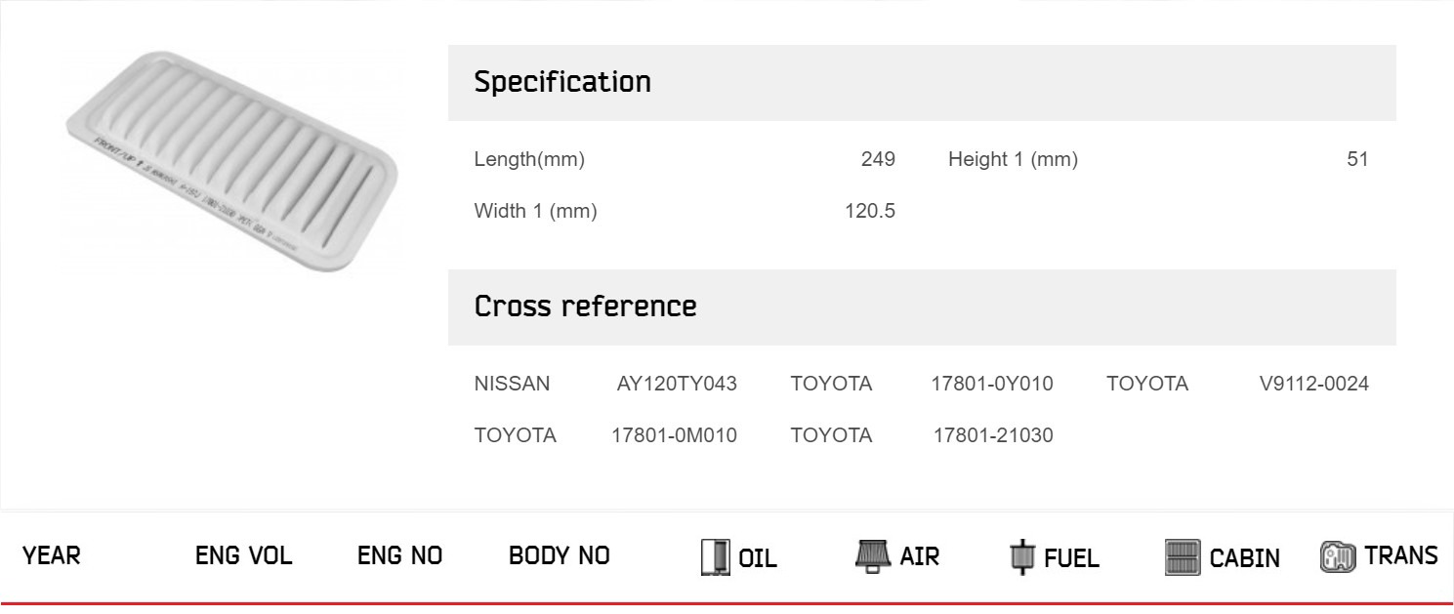Click the fuel filter icon
Image resolution: width=1454 pixels, height=614 pixels.
point(1021,557)
